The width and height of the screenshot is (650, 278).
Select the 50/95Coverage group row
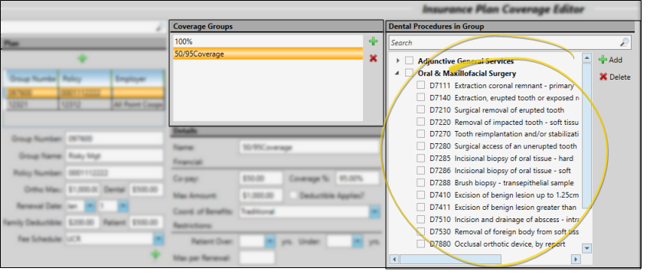[268, 54]
